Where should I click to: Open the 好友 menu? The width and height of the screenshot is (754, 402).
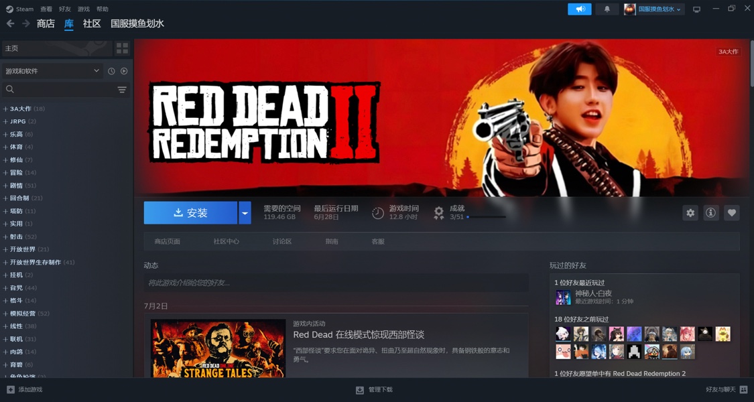pyautogui.click(x=65, y=9)
